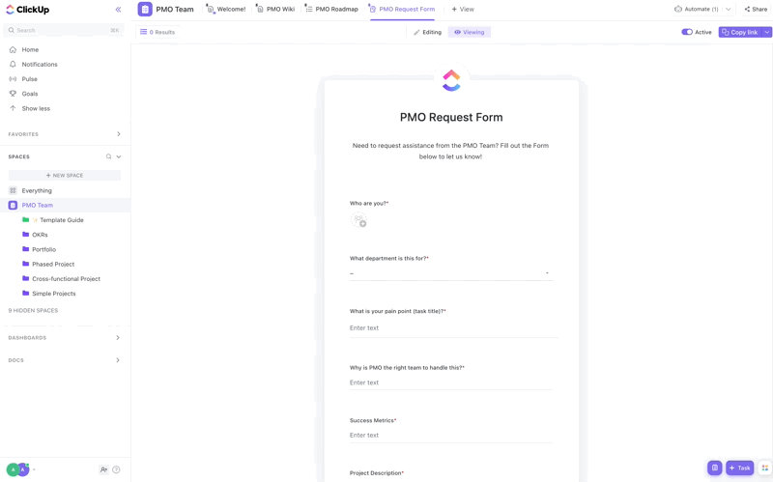773x482 pixels.
Task: Open the PMO Wiki tab
Action: tap(275, 10)
